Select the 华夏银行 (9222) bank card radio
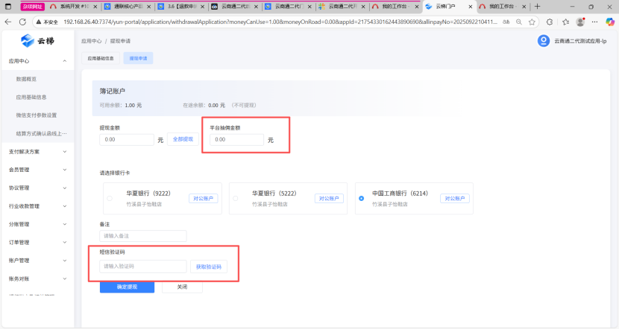The image size is (619, 329). [x=110, y=198]
